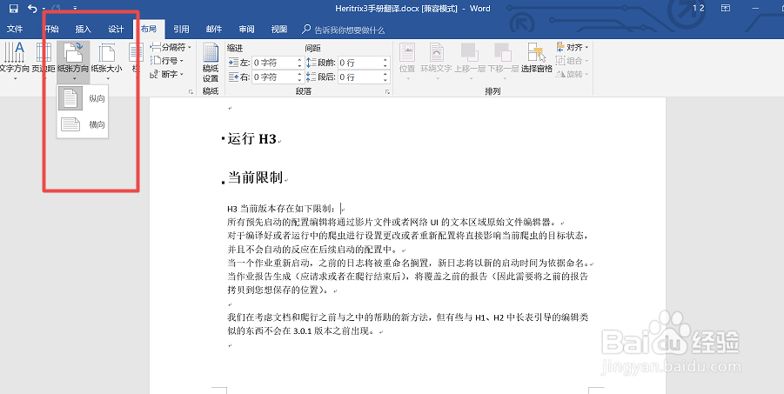The height and width of the screenshot is (394, 784).
Task: Click the line 'H3 当前版本存在如下限制'
Action: (282, 209)
